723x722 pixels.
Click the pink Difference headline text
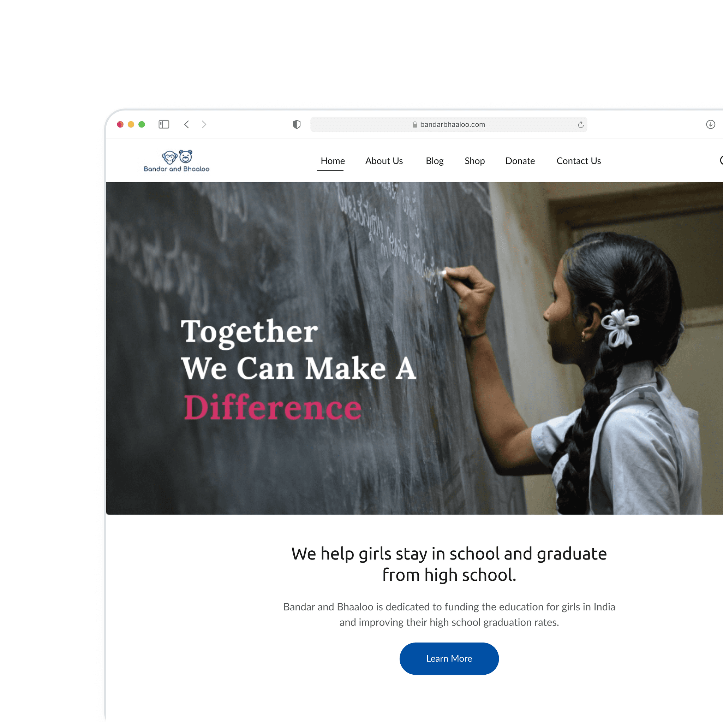point(273,407)
